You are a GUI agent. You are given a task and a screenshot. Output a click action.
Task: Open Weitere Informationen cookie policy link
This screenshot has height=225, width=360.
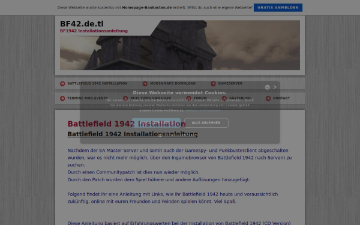[x=203, y=110]
